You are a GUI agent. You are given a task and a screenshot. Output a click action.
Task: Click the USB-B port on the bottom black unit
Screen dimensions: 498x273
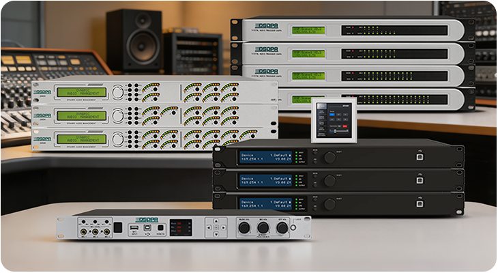(x=420, y=203)
